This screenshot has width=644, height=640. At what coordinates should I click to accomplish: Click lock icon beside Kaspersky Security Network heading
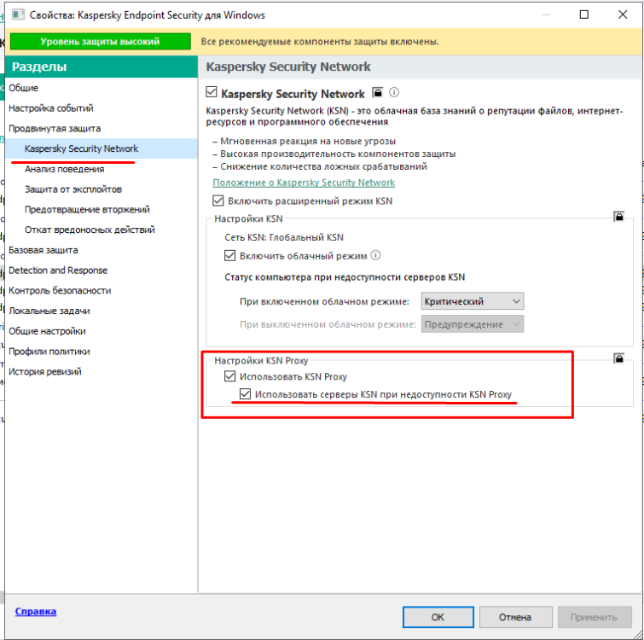tap(378, 92)
